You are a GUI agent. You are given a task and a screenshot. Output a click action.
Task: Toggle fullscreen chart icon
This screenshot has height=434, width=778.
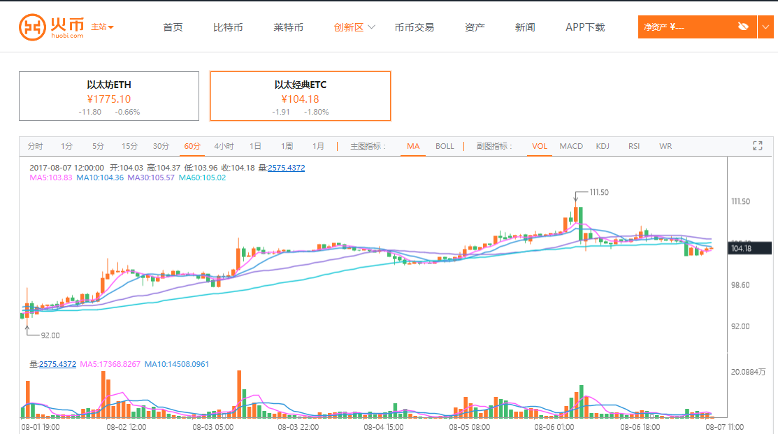click(757, 145)
